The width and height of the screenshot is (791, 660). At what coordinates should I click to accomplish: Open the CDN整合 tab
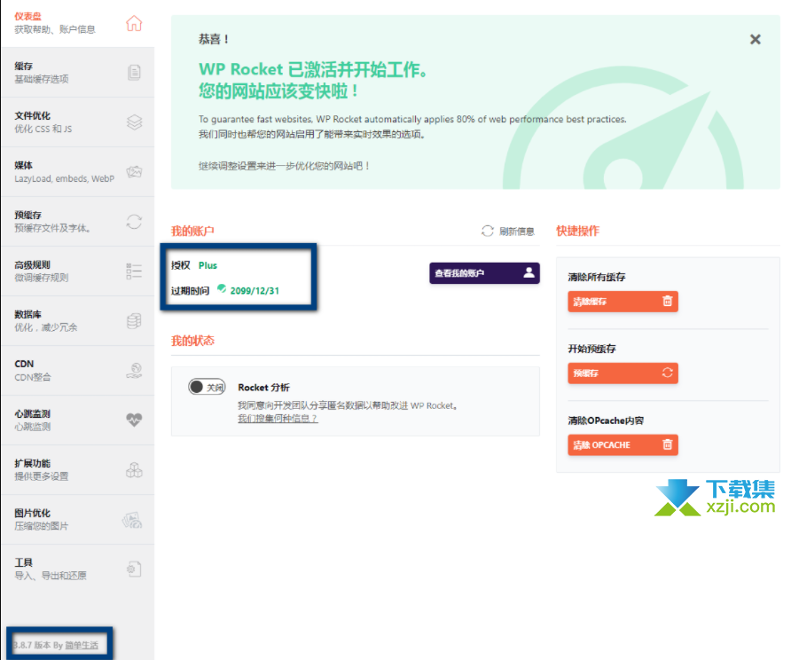pyautogui.click(x=78, y=371)
